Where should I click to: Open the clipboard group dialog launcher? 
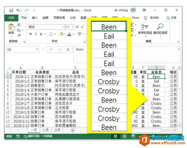click(x=24, y=42)
